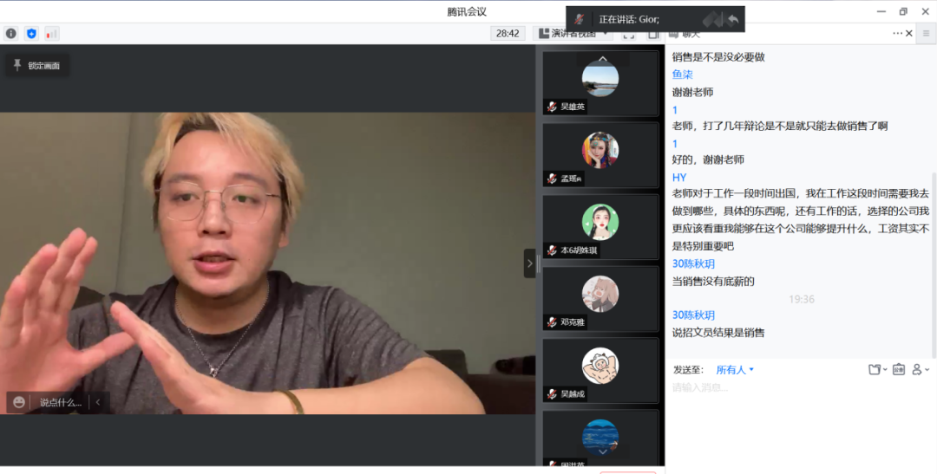Open the chat permission person dropdown
The image size is (937, 474).
pyautogui.click(x=920, y=369)
